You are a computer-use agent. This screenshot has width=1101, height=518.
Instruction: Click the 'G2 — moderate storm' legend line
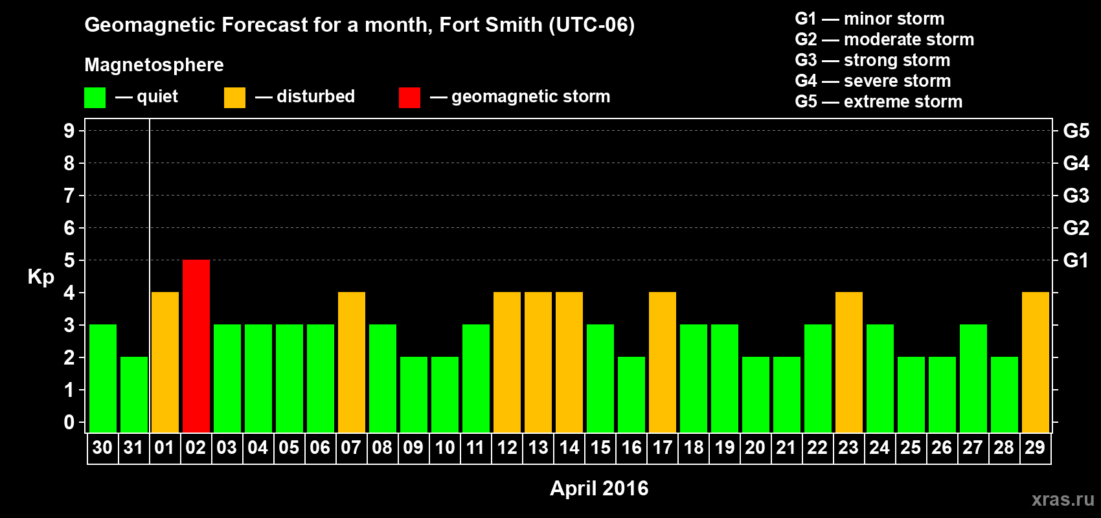coord(884,39)
